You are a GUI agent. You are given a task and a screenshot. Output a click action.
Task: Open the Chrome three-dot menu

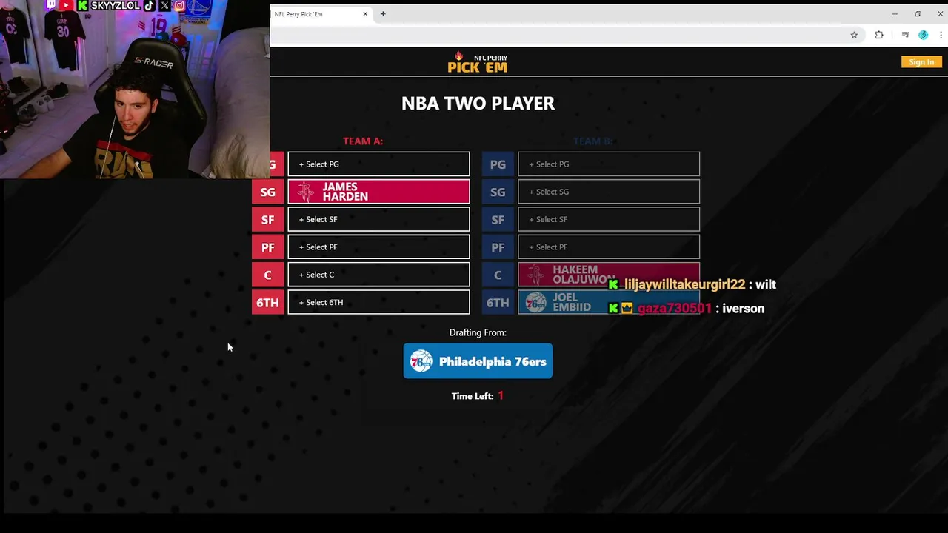pos(941,35)
